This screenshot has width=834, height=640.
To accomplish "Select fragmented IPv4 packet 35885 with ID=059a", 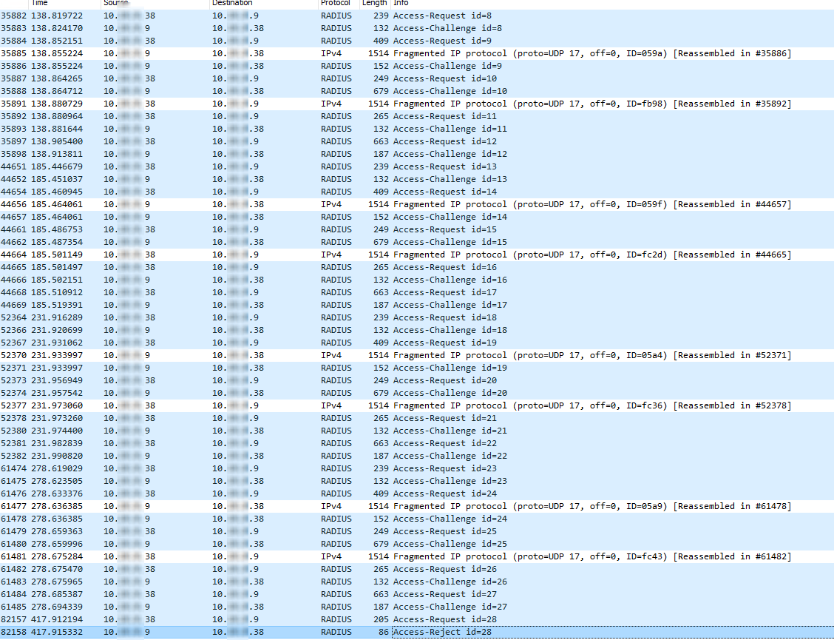I will pos(296,53).
